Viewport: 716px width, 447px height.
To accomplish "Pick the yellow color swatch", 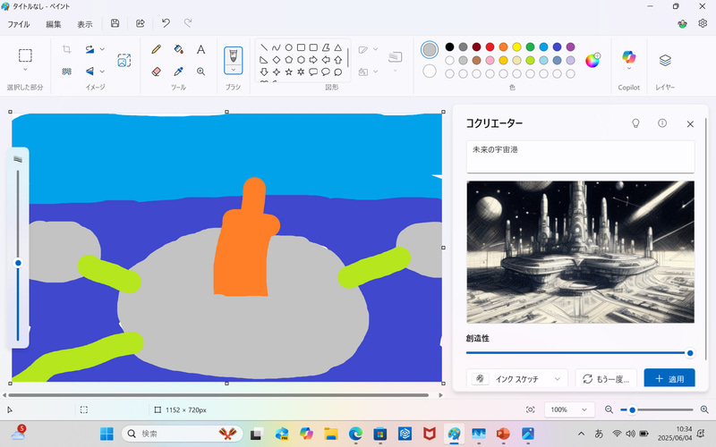I will [516, 47].
